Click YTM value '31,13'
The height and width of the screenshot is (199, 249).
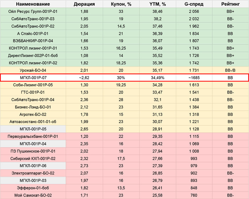point(158,114)
